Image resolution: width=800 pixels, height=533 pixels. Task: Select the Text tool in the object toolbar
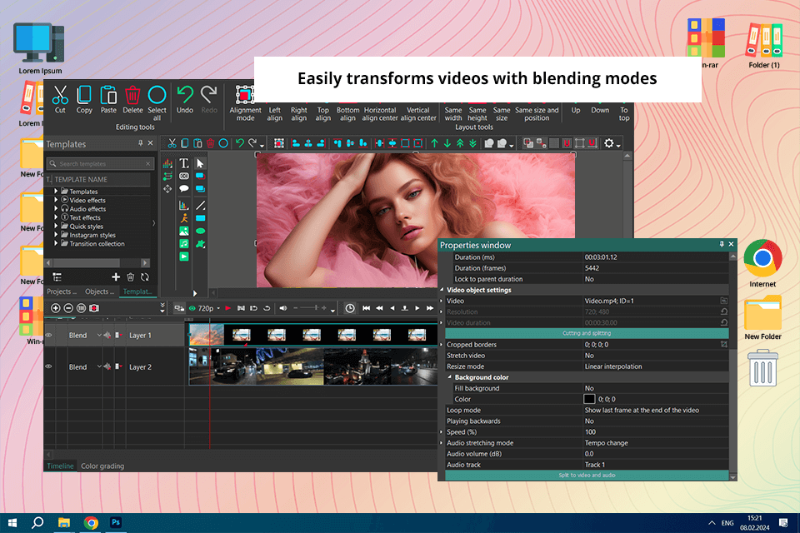pos(184,163)
